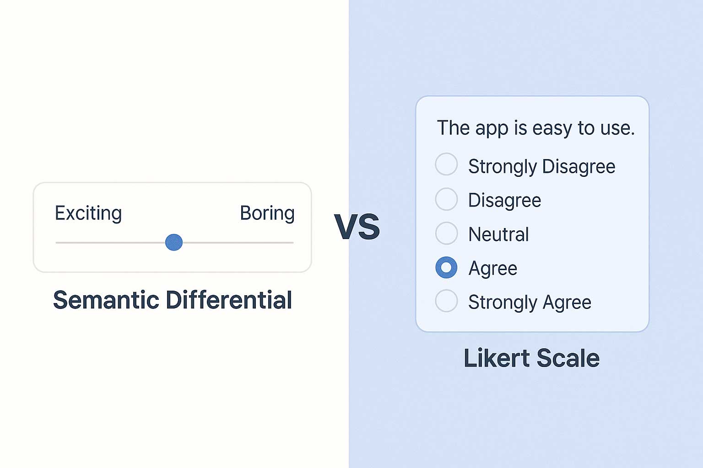Select the Strongly Disagree radio button
The height and width of the screenshot is (468, 703).
(x=446, y=165)
